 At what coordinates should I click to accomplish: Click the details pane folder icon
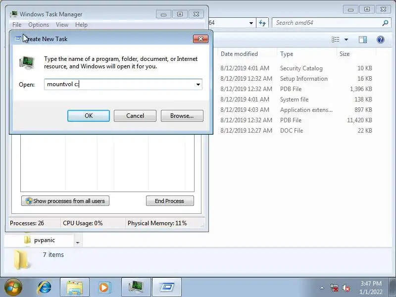click(x=21, y=259)
